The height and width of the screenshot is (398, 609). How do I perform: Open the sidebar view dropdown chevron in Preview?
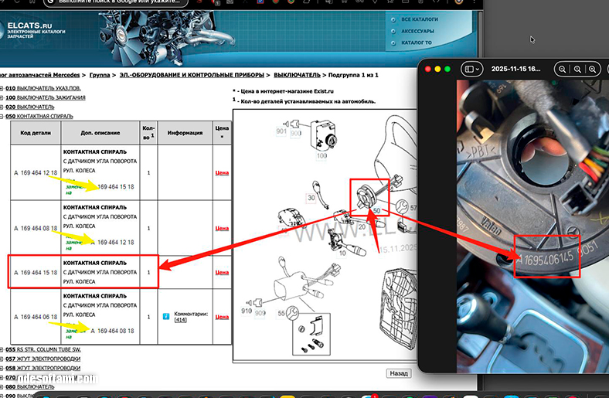[x=478, y=69]
